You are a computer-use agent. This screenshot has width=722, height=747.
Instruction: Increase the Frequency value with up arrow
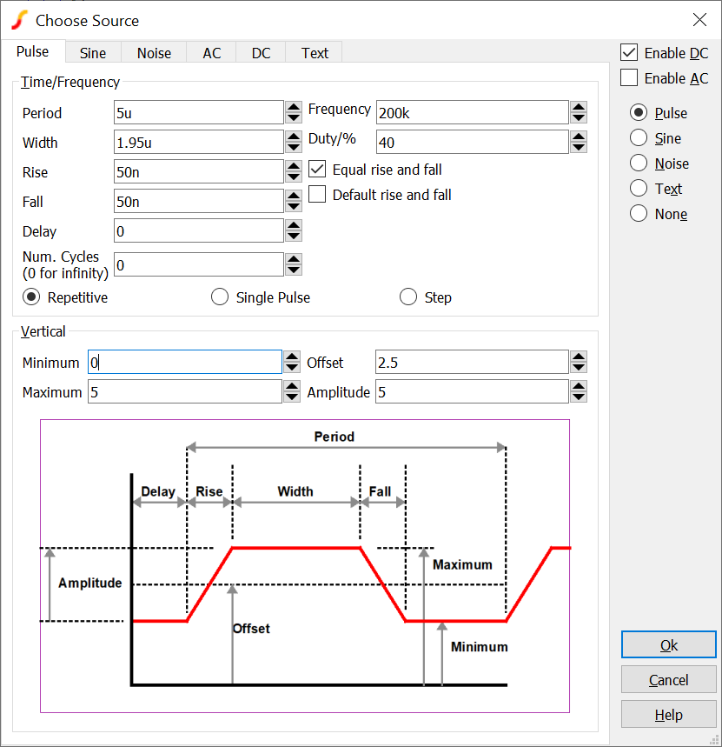coord(579,107)
